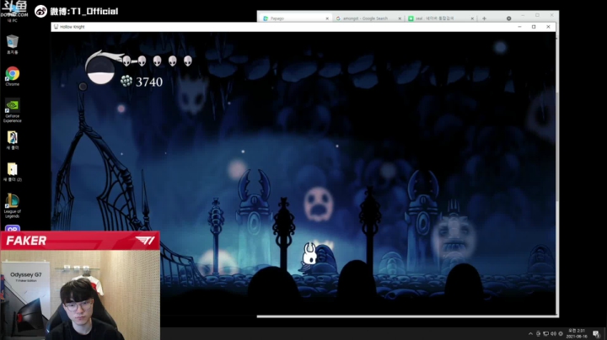The image size is (607, 340).
Task: Open the volume control in the system tray
Action: [x=553, y=333]
